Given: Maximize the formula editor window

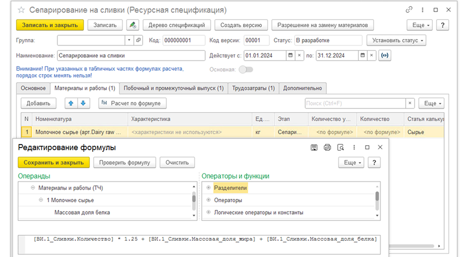Looking at the screenshot, I should tap(367, 148).
